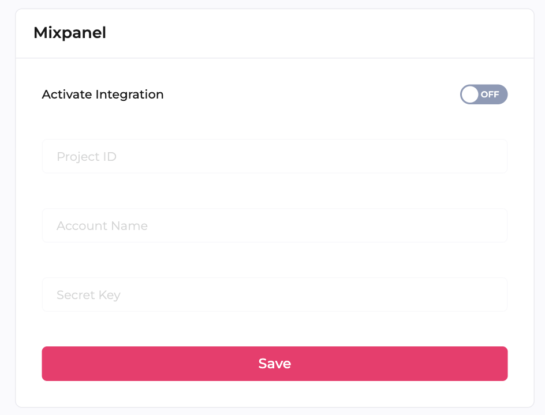Click the Project ID placeholder text

pos(87,157)
